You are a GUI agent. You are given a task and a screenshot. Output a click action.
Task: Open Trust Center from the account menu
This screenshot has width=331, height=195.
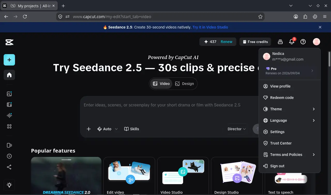[289, 143]
